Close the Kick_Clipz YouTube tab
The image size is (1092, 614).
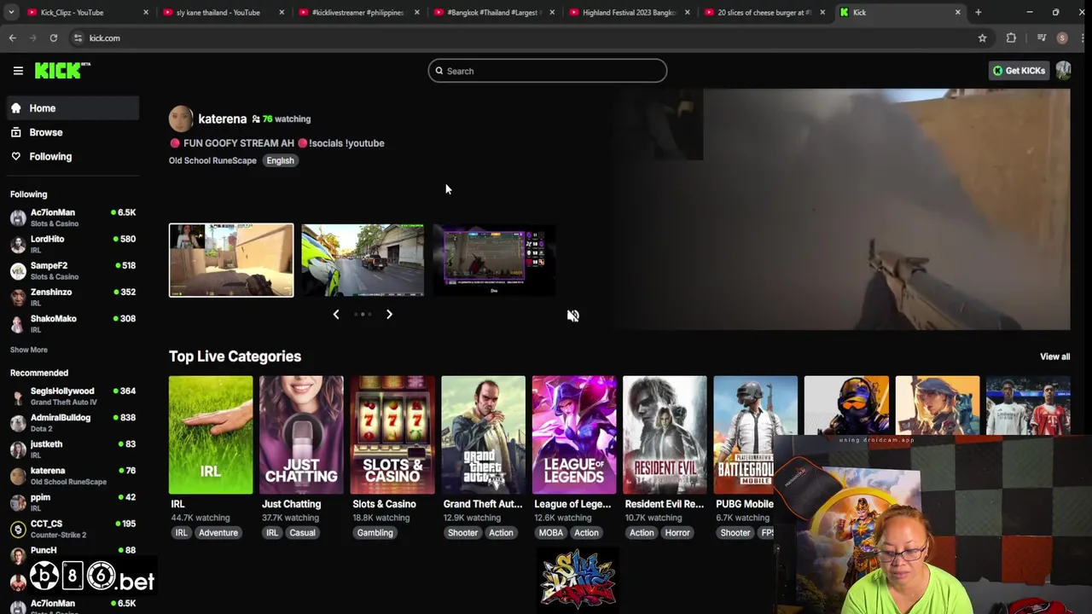(x=146, y=12)
